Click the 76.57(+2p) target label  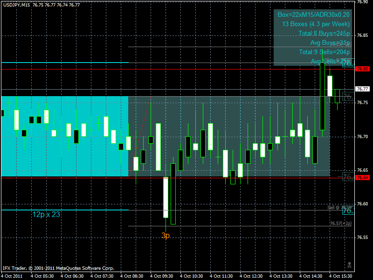340,224
